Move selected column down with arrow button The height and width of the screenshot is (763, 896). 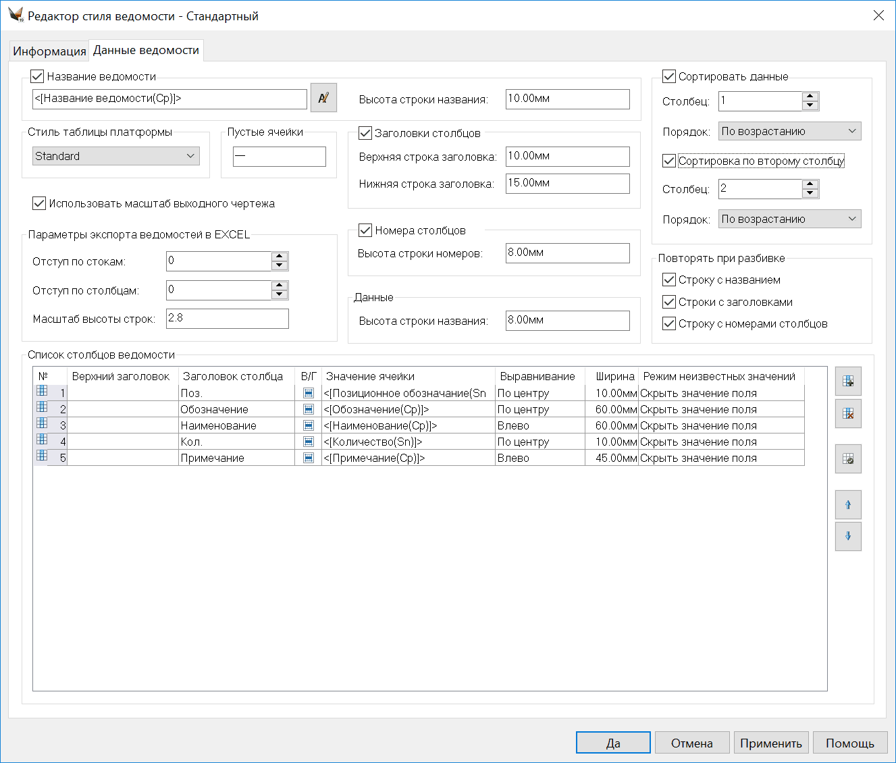tap(848, 536)
